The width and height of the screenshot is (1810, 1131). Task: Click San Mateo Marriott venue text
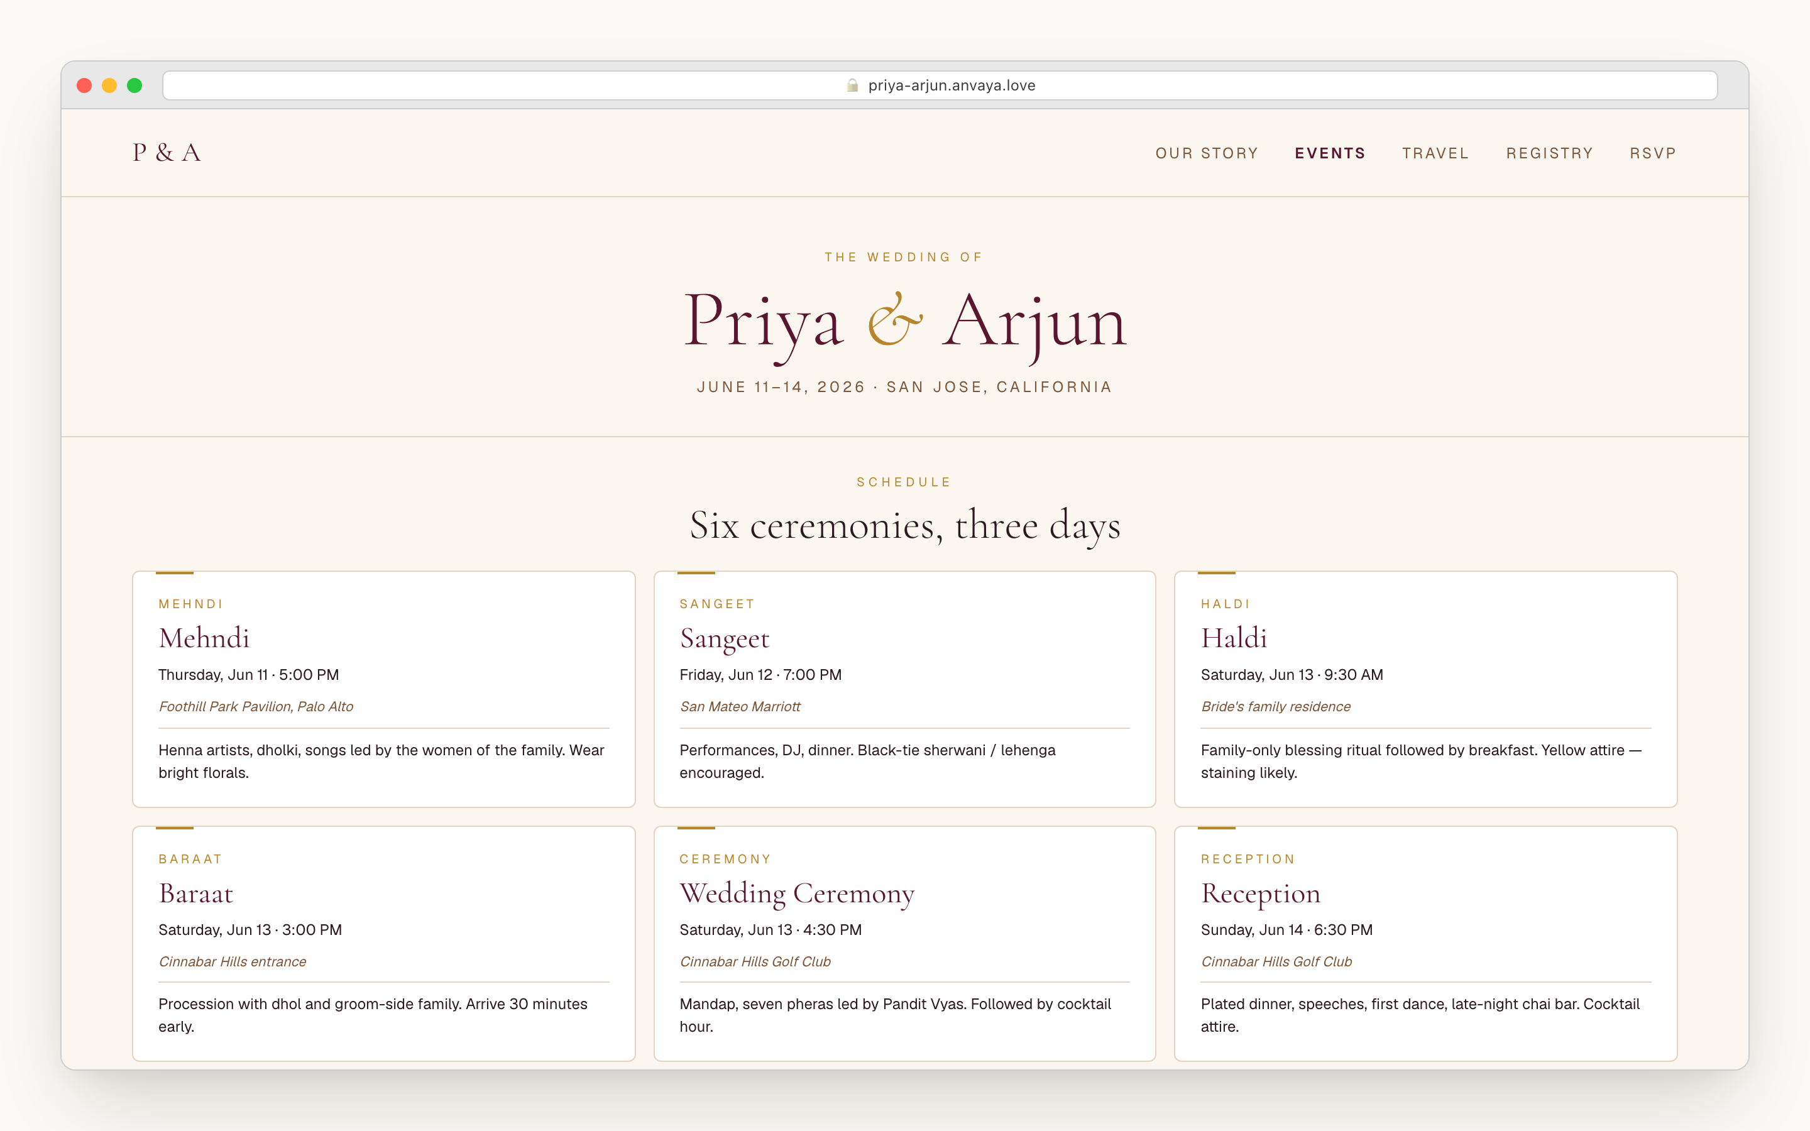[x=740, y=707]
